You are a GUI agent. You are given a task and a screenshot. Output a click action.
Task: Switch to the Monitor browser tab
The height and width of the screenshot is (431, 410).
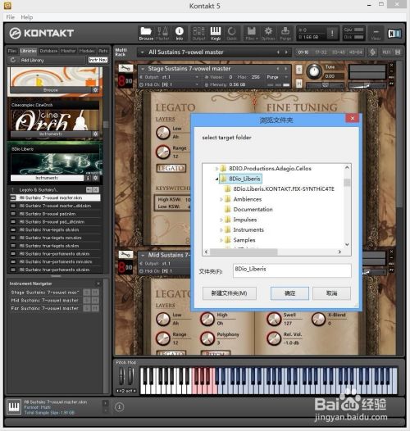pyautogui.click(x=68, y=51)
